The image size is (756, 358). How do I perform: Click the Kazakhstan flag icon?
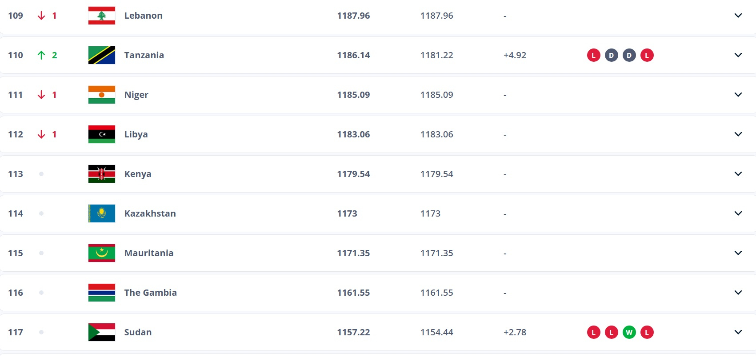pos(102,213)
